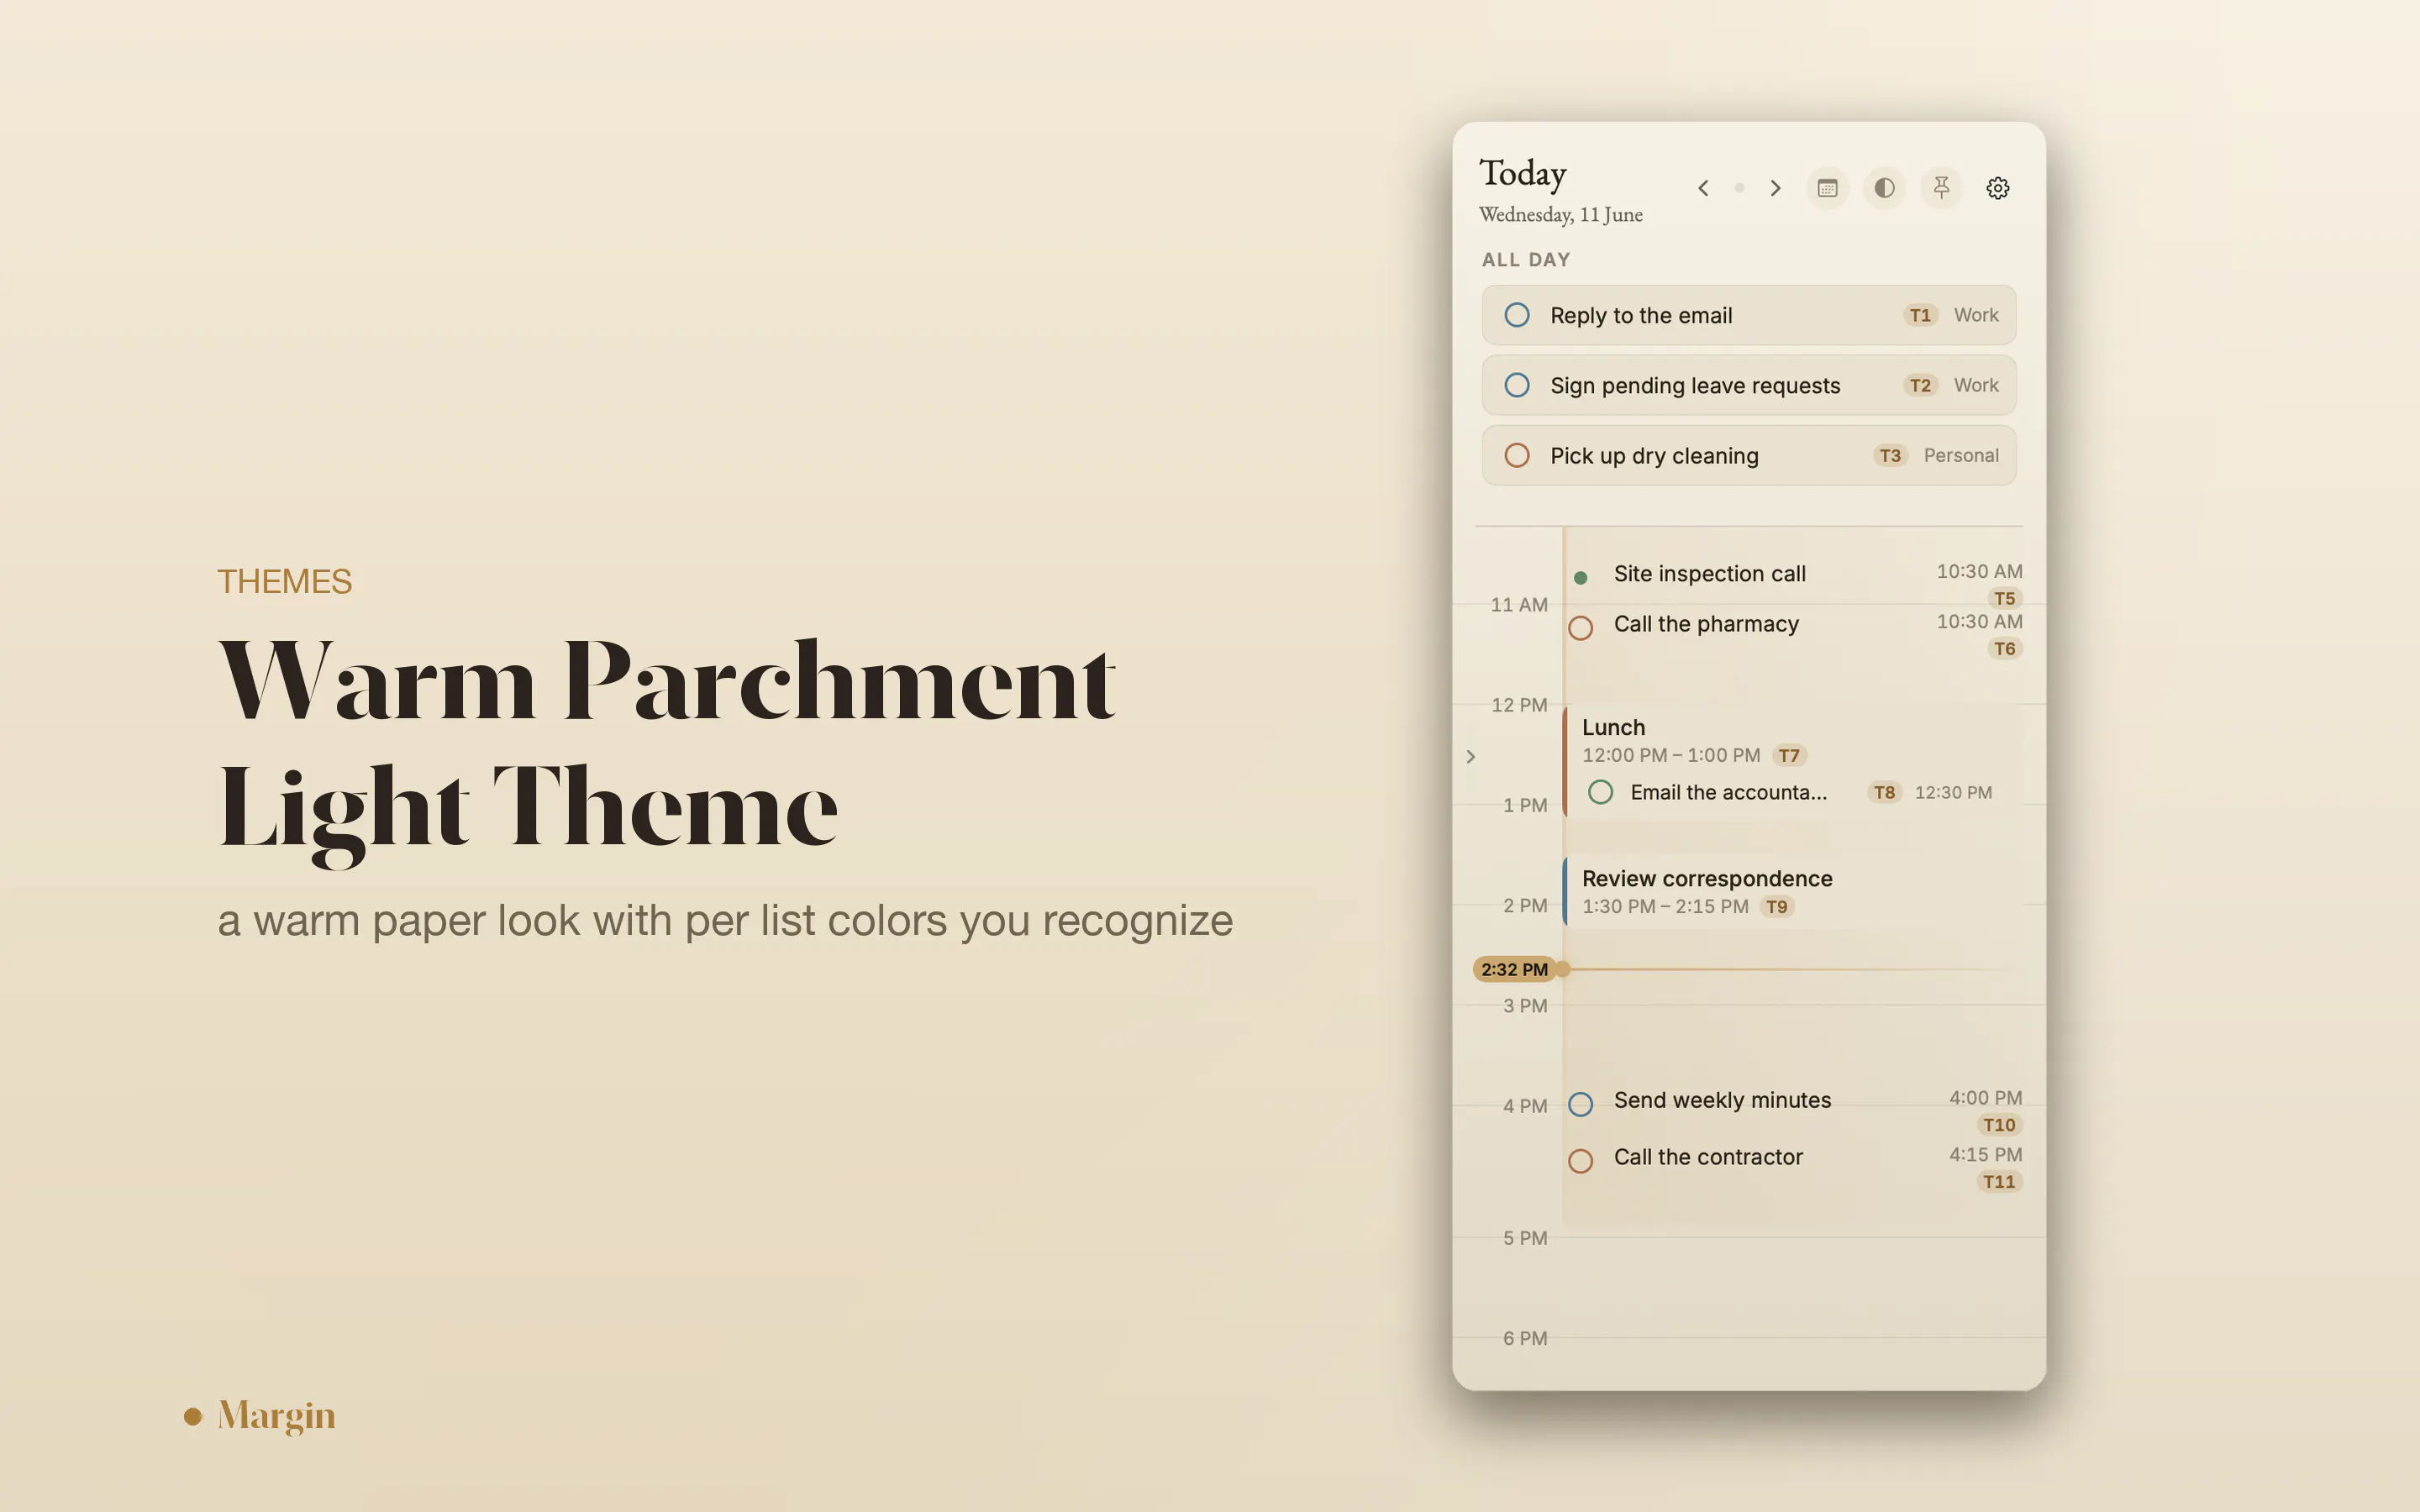This screenshot has width=2420, height=1512.
Task: Open the calendar picker icon
Action: point(1827,188)
